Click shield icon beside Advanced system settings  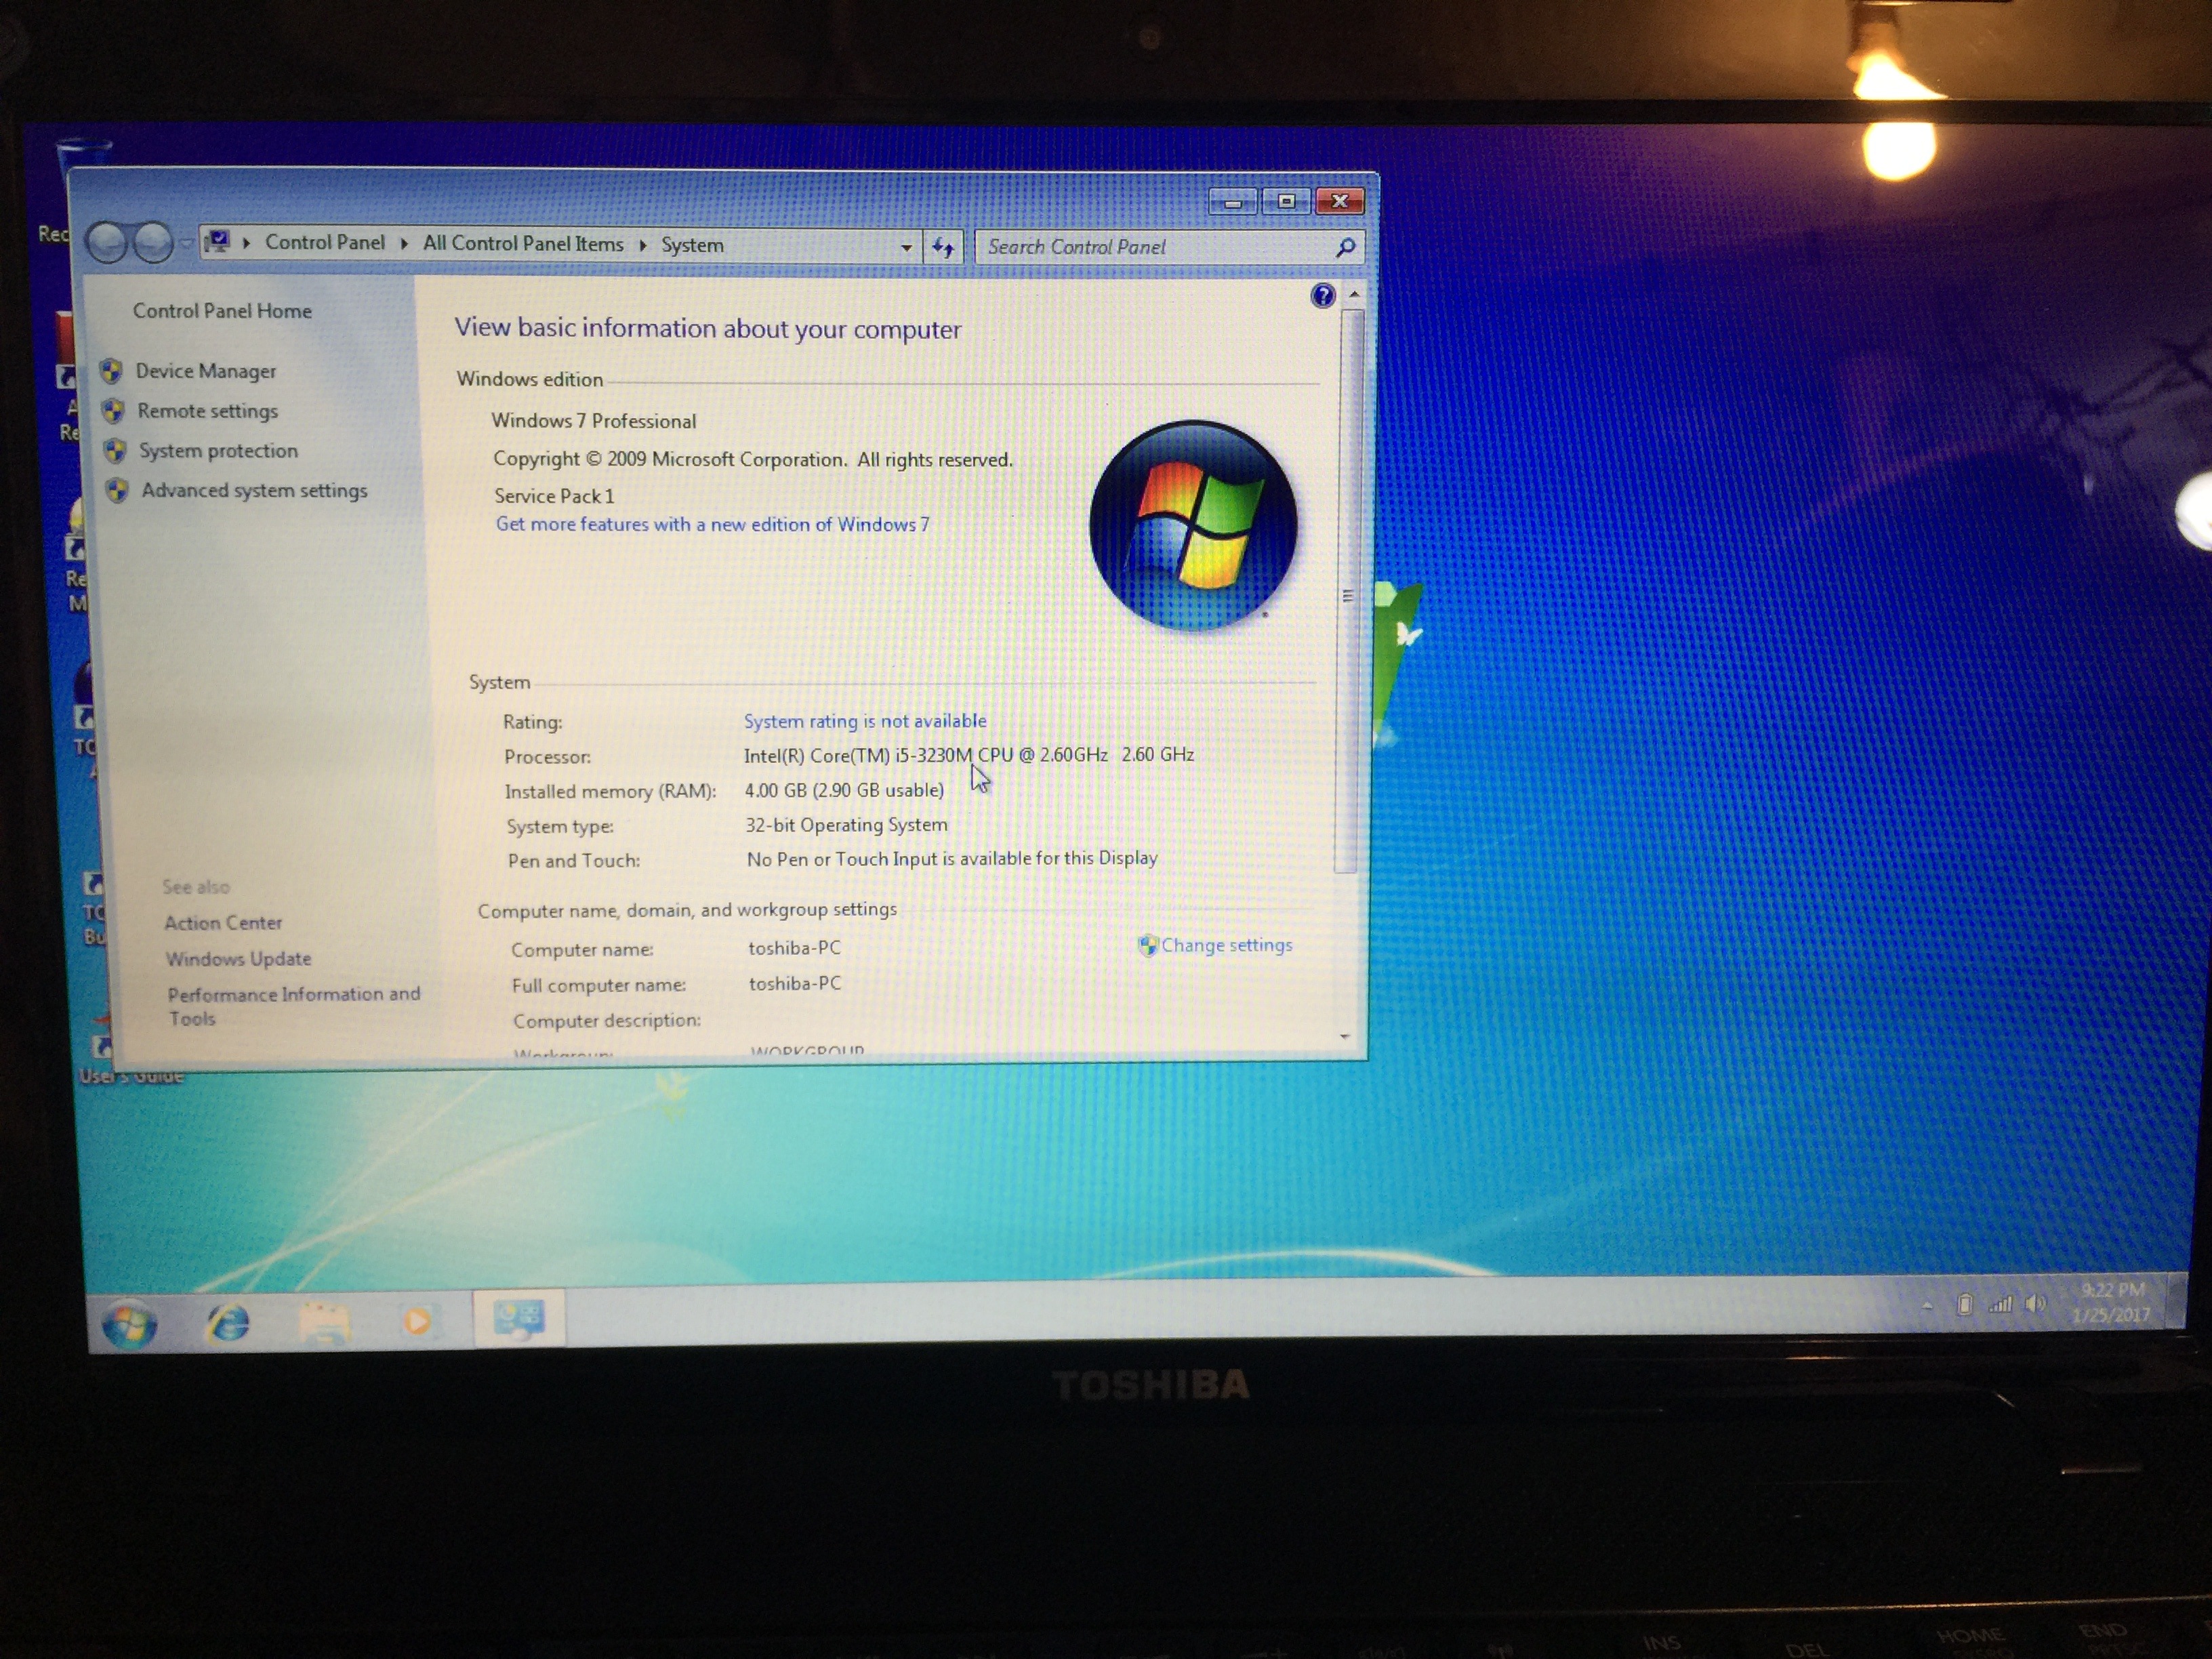click(117, 490)
